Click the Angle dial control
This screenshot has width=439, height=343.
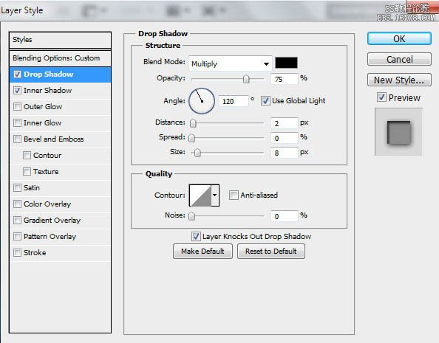pos(202,101)
